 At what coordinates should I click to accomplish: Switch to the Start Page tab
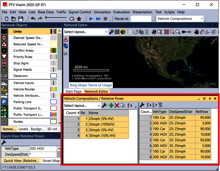click(73, 91)
